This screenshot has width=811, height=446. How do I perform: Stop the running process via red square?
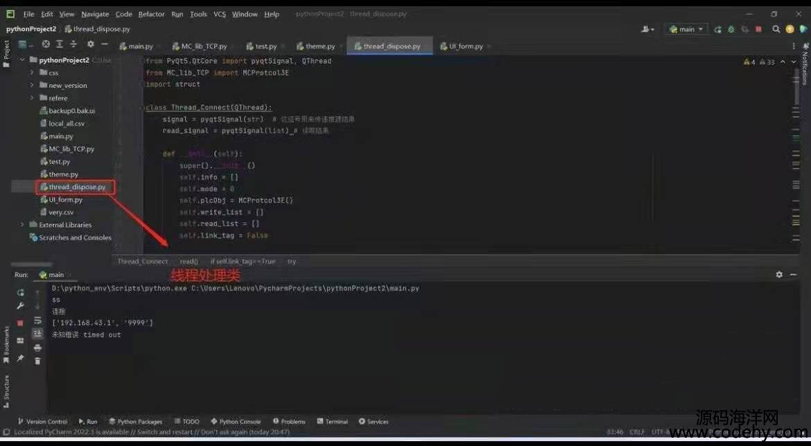(x=758, y=29)
